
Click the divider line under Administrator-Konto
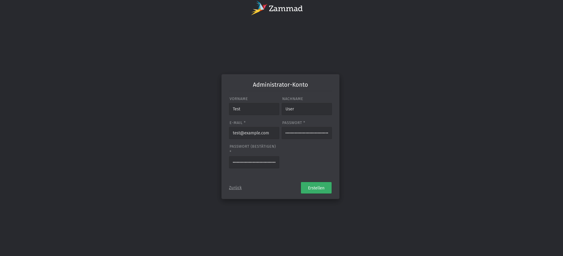(x=280, y=91)
